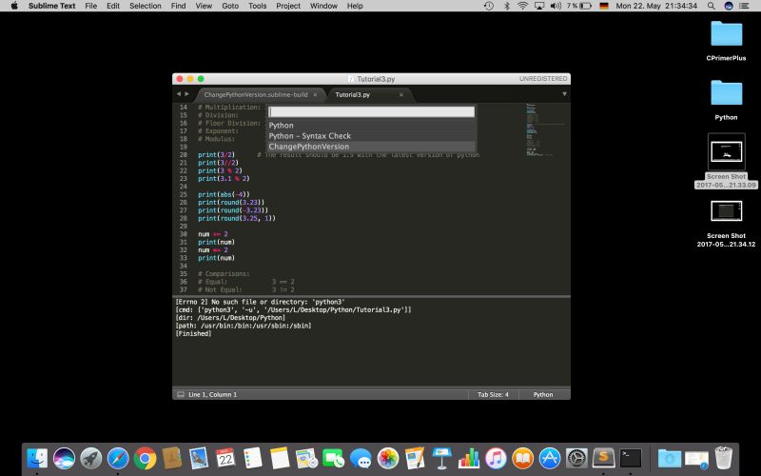Image resolution: width=761 pixels, height=476 pixels.
Task: Close the ChangePythonVersion.sublime-build tab
Action: (x=315, y=94)
